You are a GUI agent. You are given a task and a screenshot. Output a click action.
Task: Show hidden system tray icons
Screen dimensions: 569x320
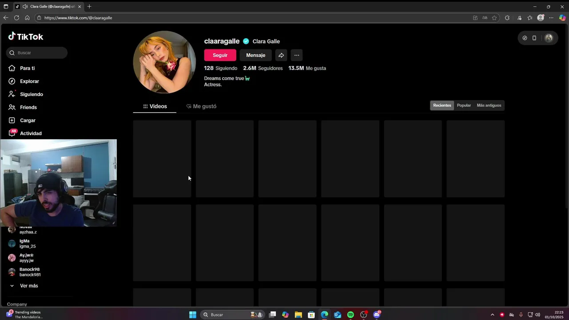click(492, 315)
